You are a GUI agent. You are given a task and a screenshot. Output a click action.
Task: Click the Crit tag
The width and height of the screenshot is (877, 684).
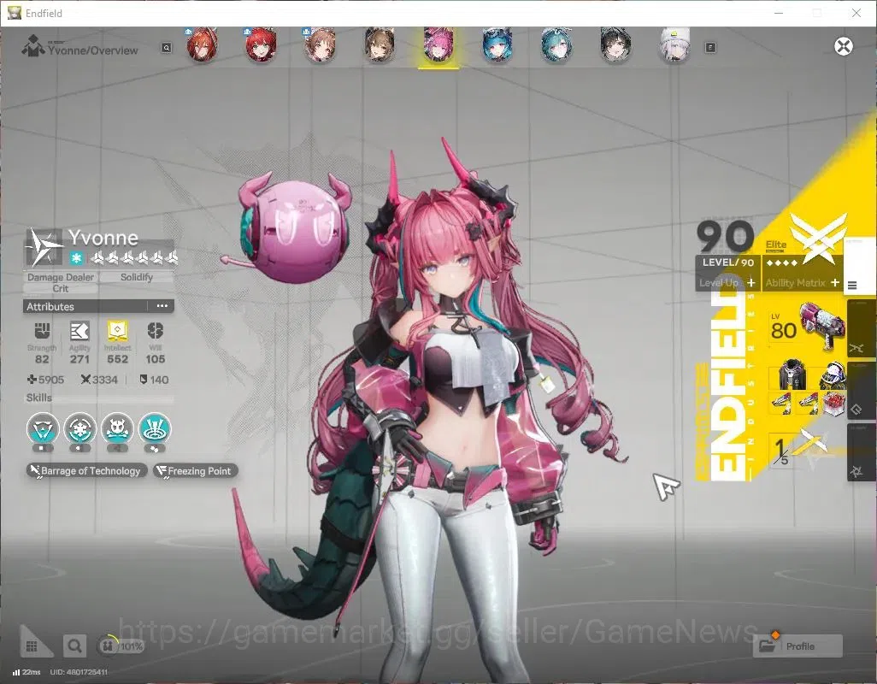click(61, 289)
